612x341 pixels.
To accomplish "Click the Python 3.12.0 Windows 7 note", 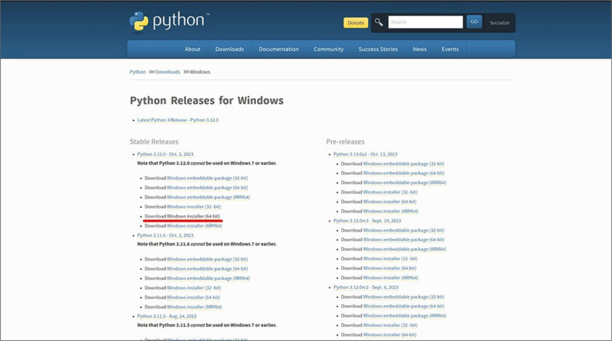I will click(207, 163).
